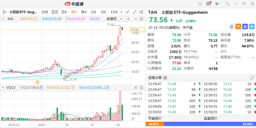This screenshot has width=256, height=128.
Task: Switch to five-day chart tab
Action: click(x=55, y=12)
